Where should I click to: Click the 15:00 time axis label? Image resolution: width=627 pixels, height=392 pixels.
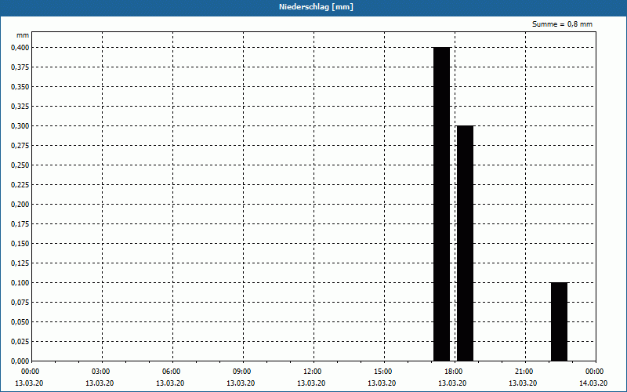click(382, 372)
